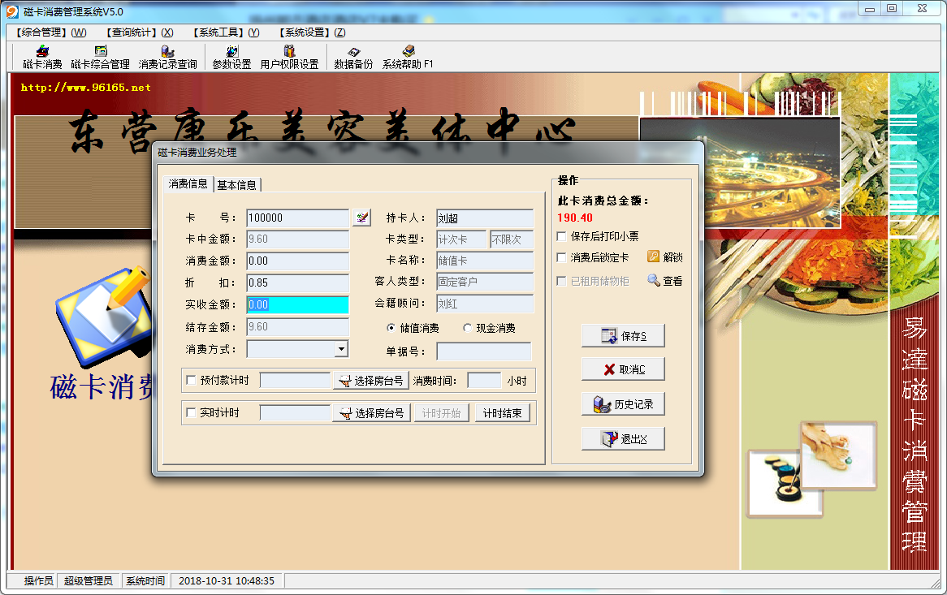Switch to the 基本信息 tab
Screen dimensions: 947x595
click(236, 184)
